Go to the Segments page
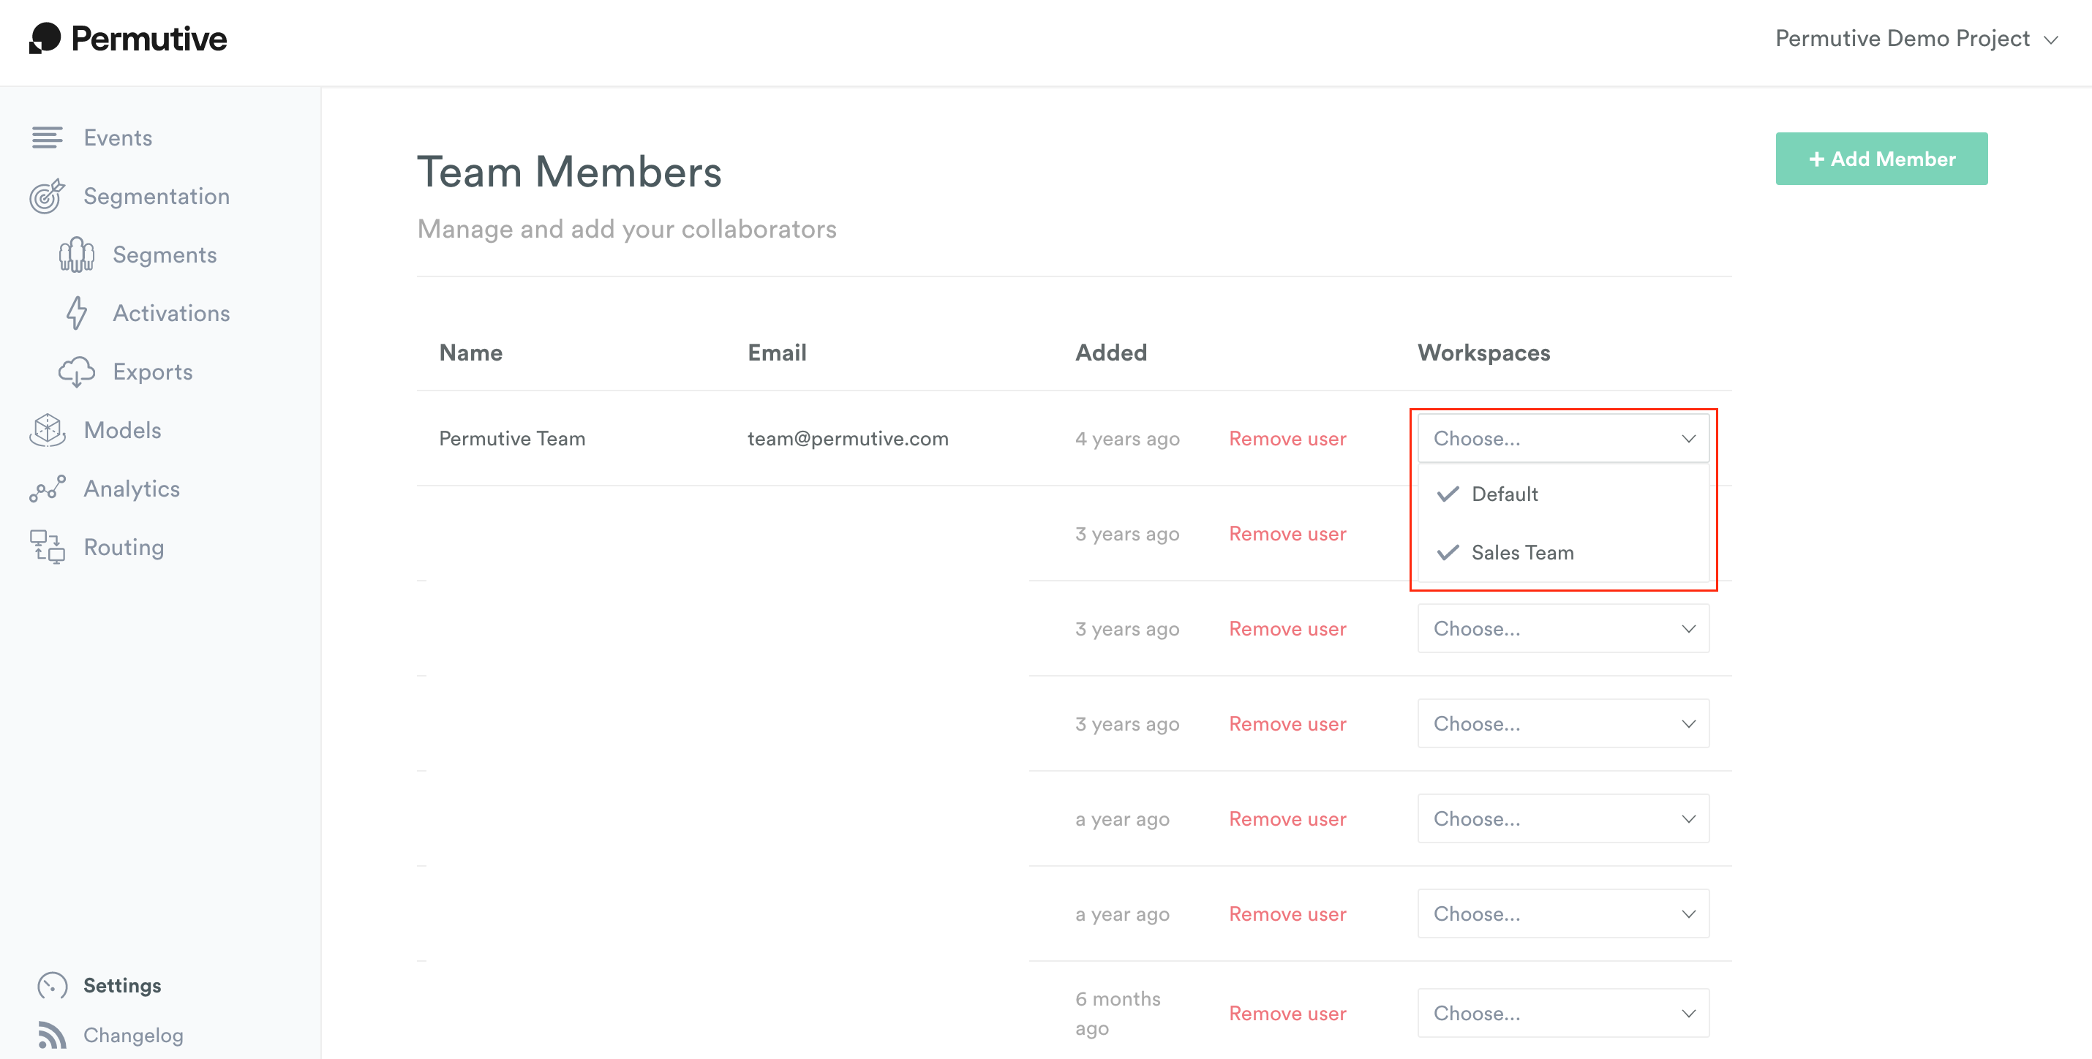 (x=165, y=255)
